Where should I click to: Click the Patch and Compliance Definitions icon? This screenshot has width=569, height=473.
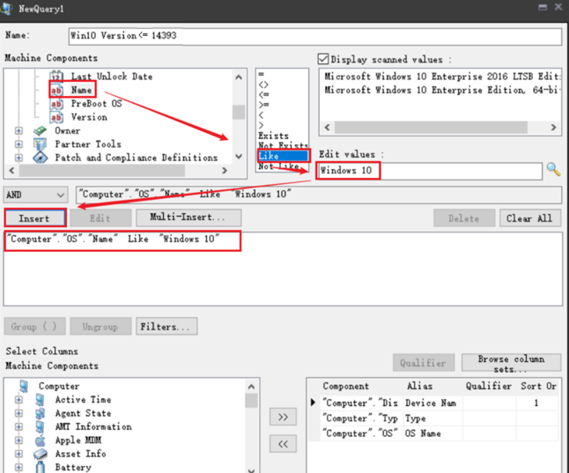tap(41, 158)
